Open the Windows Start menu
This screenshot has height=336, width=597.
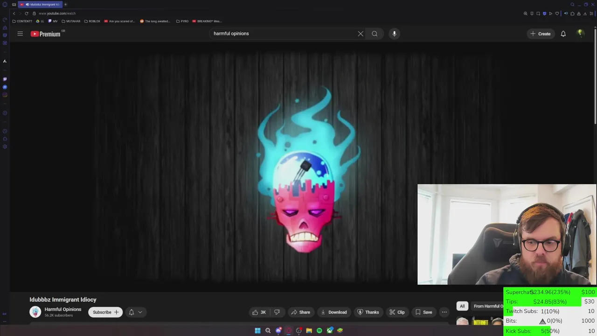click(x=257, y=330)
